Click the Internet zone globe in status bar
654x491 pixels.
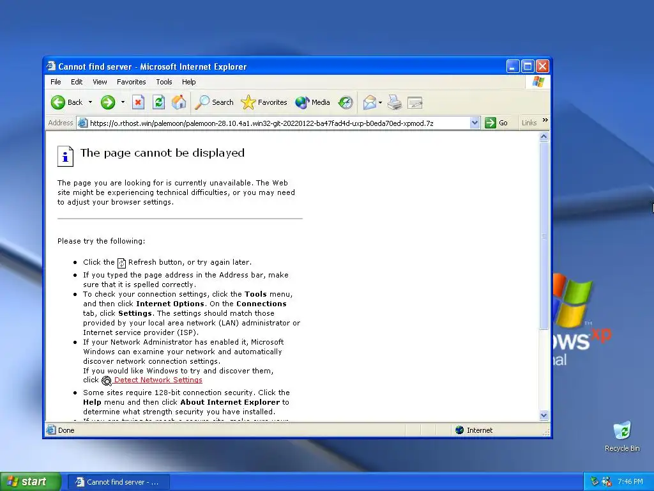[x=460, y=430]
